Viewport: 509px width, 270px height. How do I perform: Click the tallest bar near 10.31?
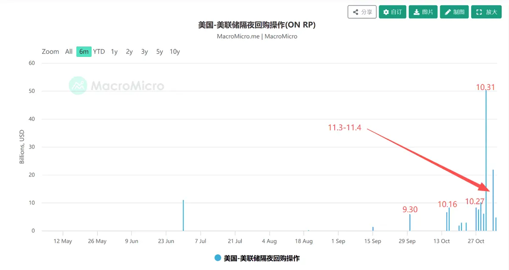(x=486, y=160)
